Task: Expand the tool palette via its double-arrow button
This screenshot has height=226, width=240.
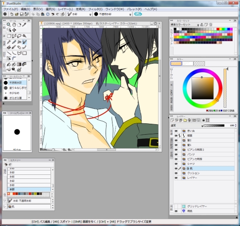Action: 28,21
